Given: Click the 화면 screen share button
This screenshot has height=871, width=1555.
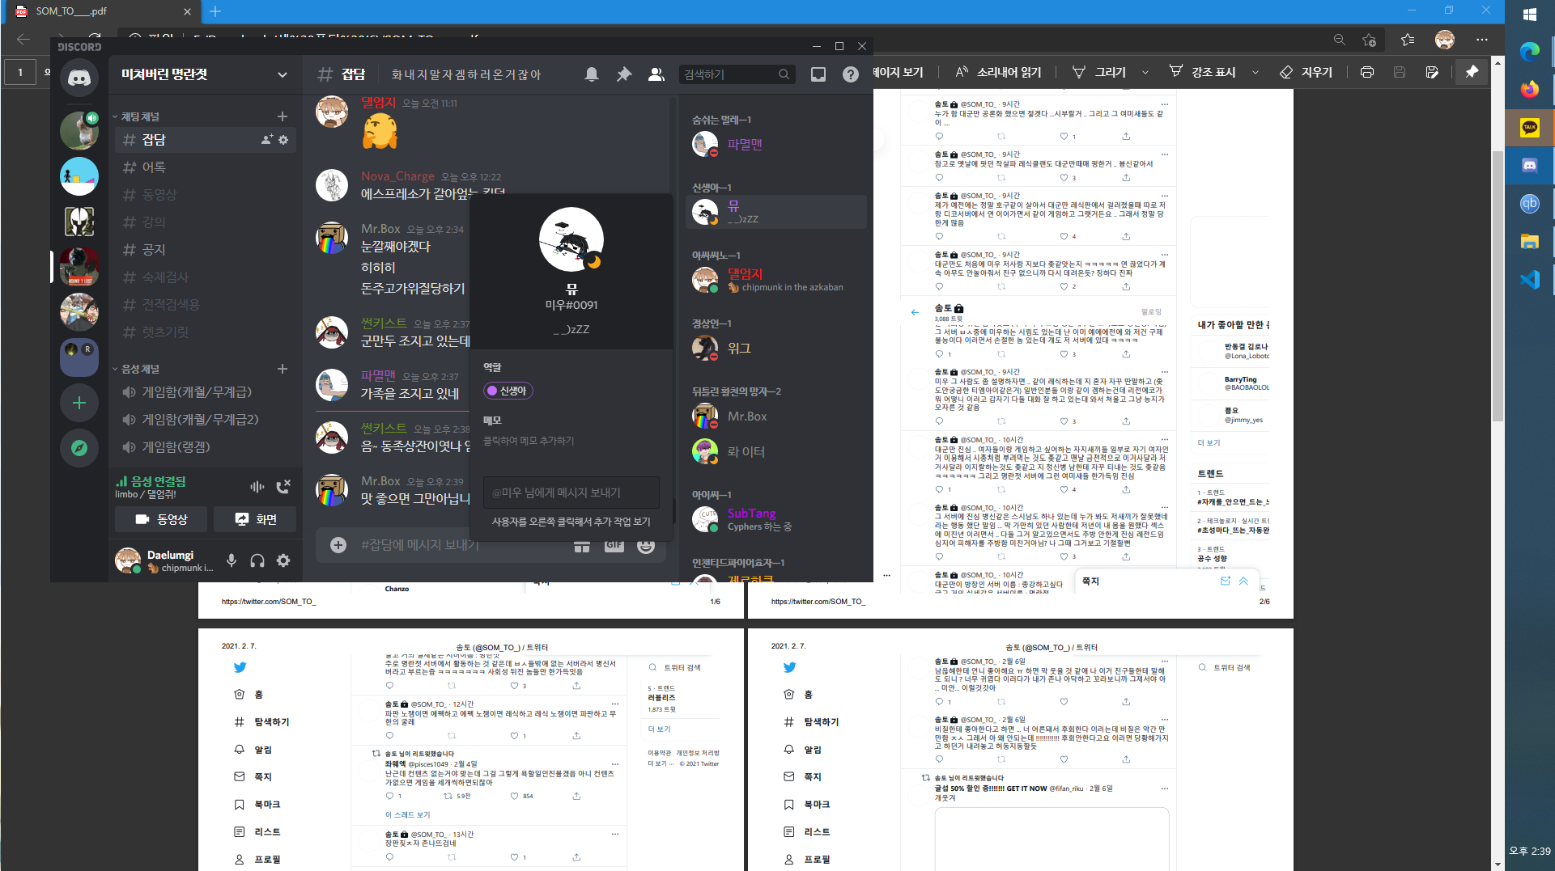Looking at the screenshot, I should (256, 519).
